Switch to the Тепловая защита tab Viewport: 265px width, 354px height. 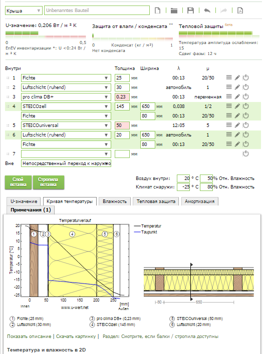[x=156, y=201]
